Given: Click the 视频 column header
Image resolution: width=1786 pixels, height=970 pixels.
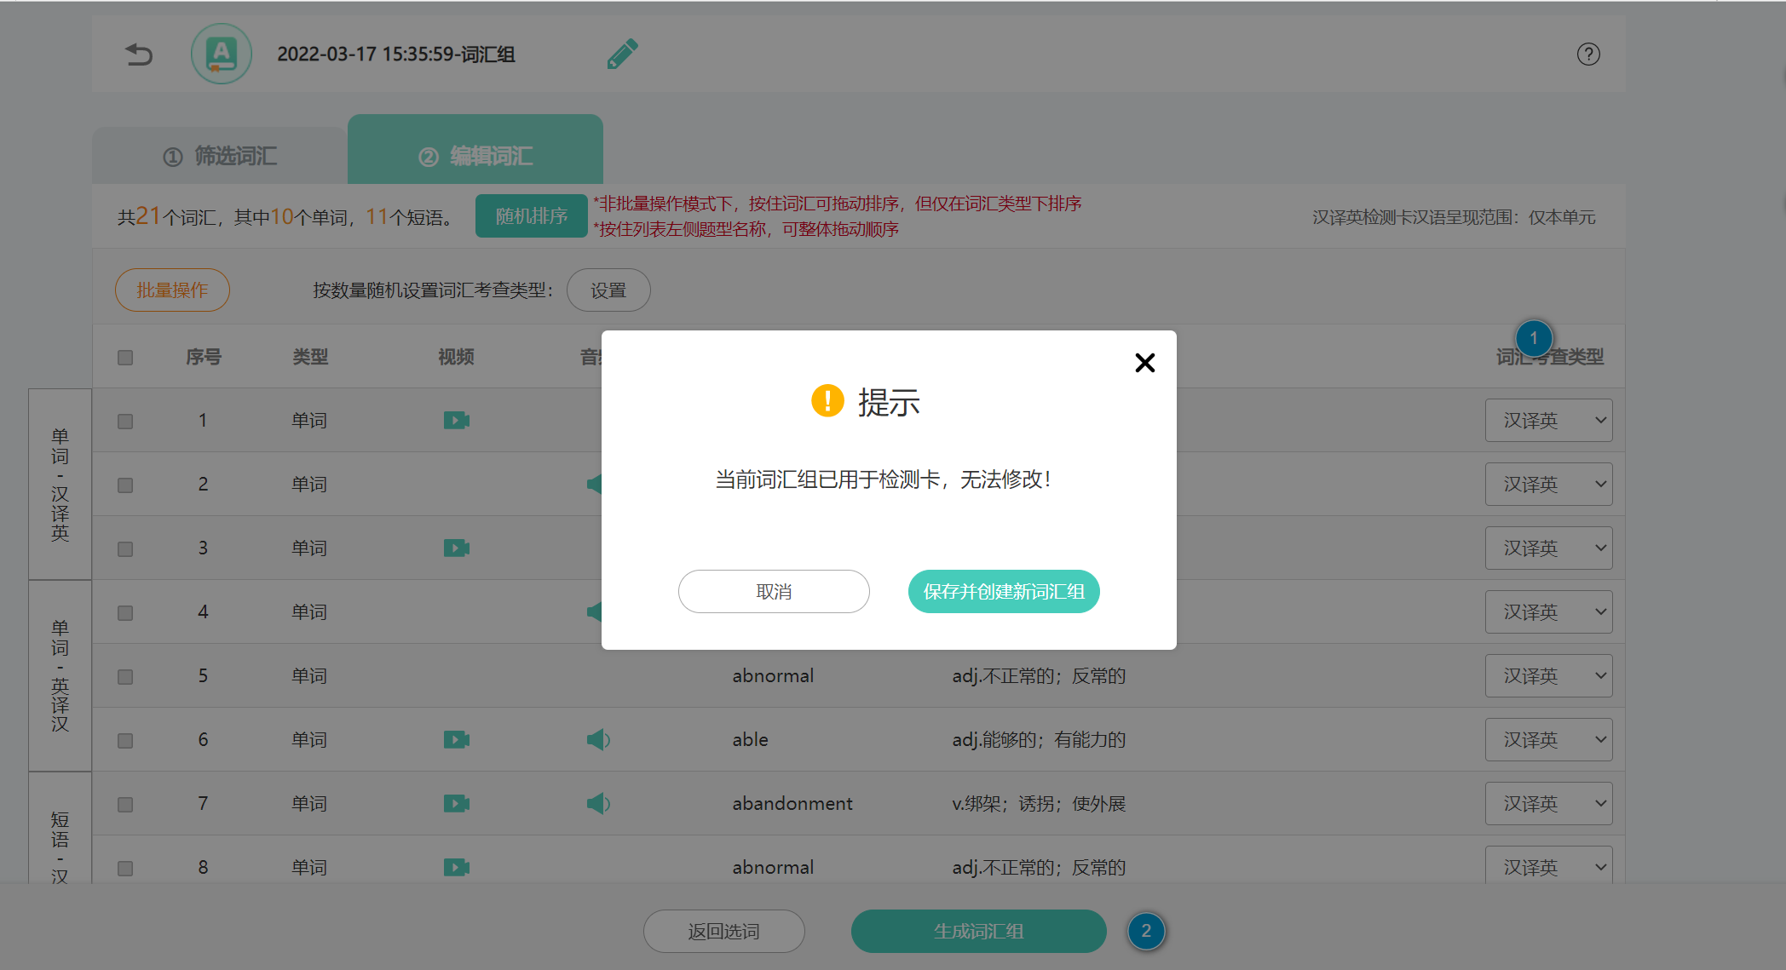Looking at the screenshot, I should tap(456, 357).
